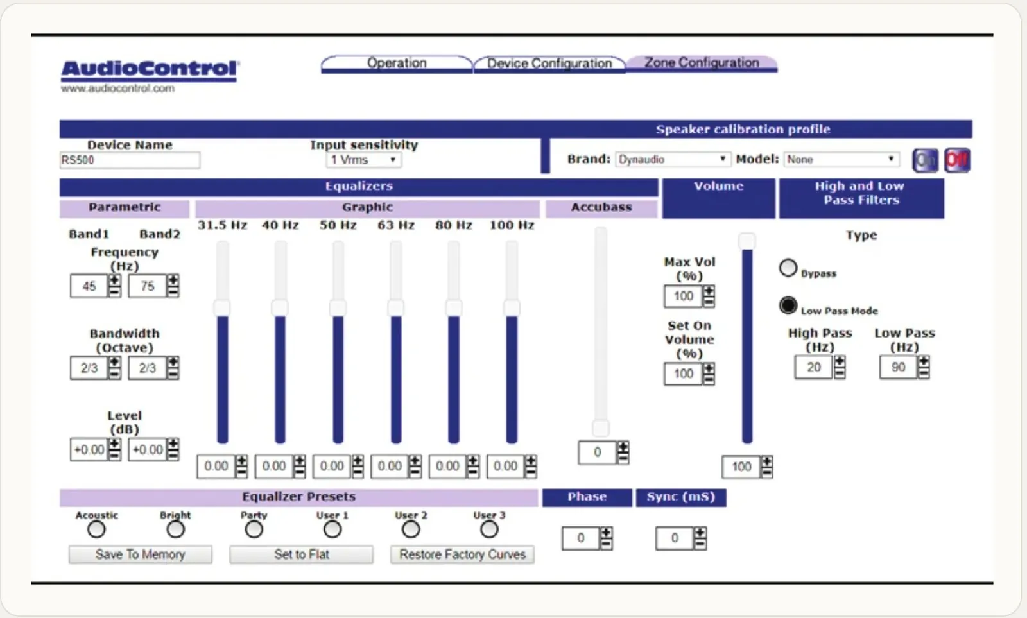Screen dimensions: 1027x618
Task: Select the Bypass filter type
Action: (x=788, y=268)
